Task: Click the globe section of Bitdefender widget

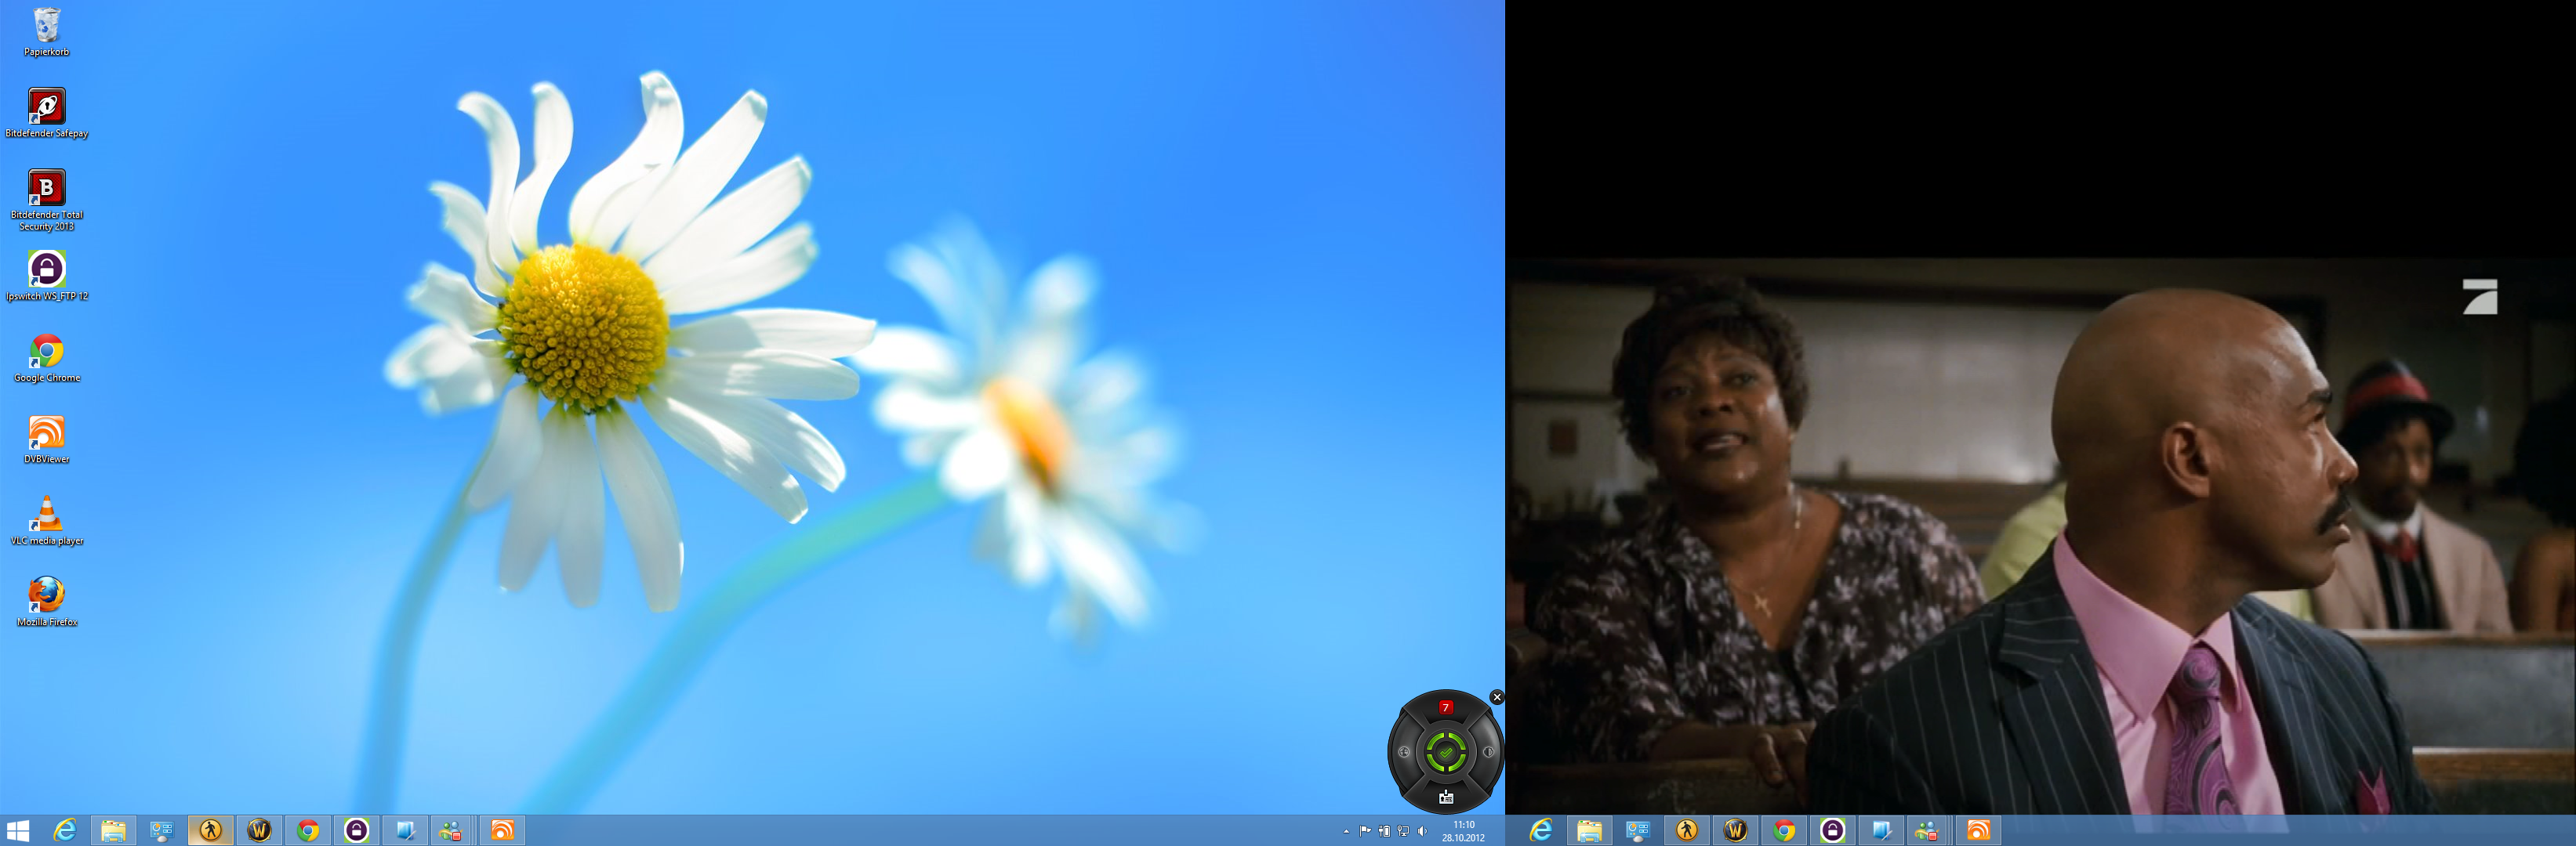Action: tap(1404, 752)
